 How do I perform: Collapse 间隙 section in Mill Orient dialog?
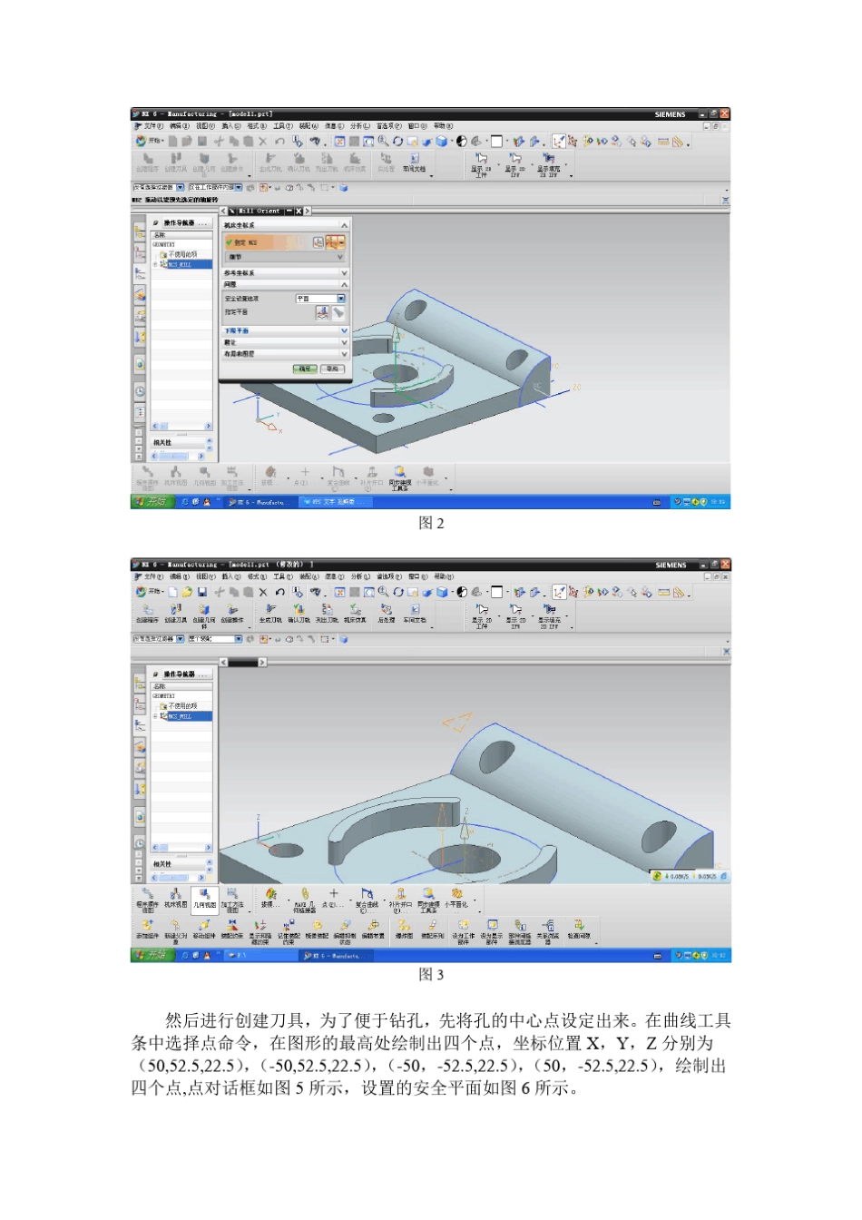click(x=344, y=284)
